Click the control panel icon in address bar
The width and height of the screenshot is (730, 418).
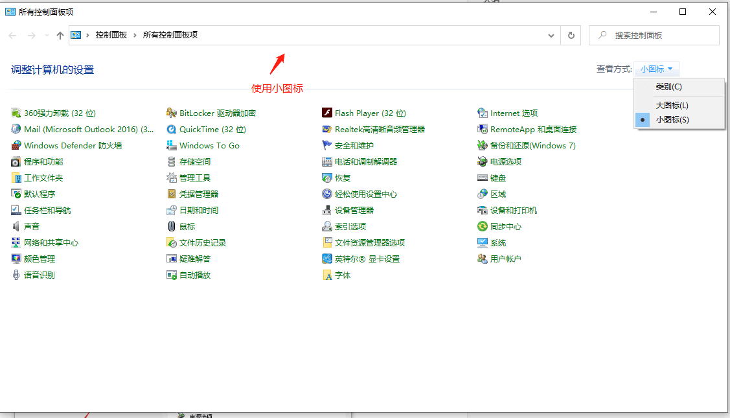pyautogui.click(x=76, y=35)
